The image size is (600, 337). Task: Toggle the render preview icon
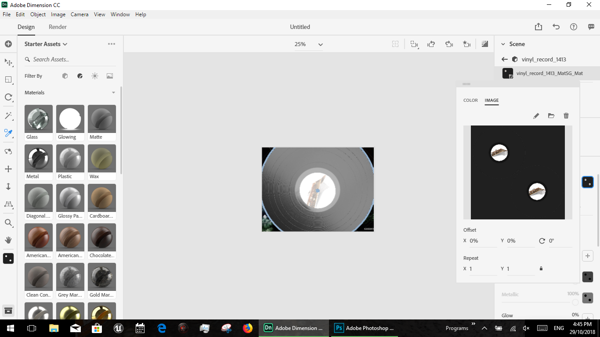click(484, 44)
